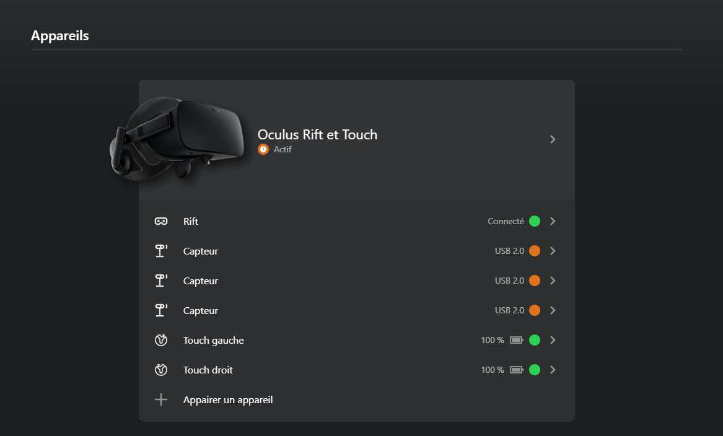Screen dimensions: 723x436
Task: Click the Oculus Rift et Touch title
Action: tap(317, 134)
